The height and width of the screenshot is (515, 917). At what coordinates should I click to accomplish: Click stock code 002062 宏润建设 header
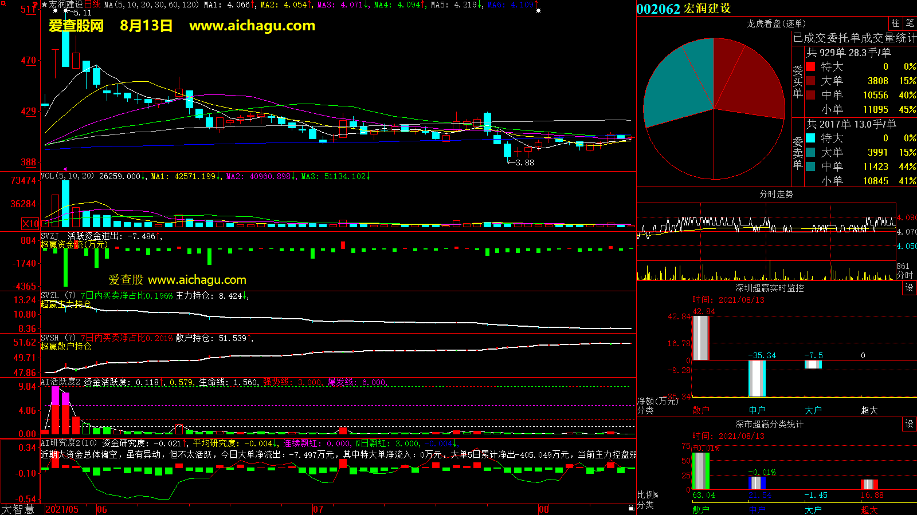(x=684, y=9)
